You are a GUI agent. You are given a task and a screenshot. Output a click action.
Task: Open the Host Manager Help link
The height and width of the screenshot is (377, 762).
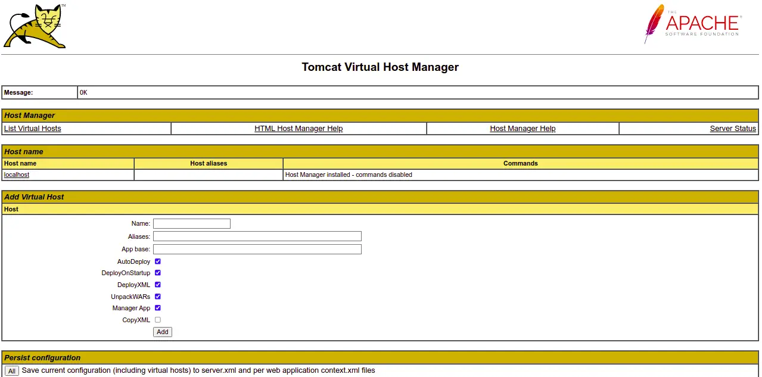coord(522,129)
